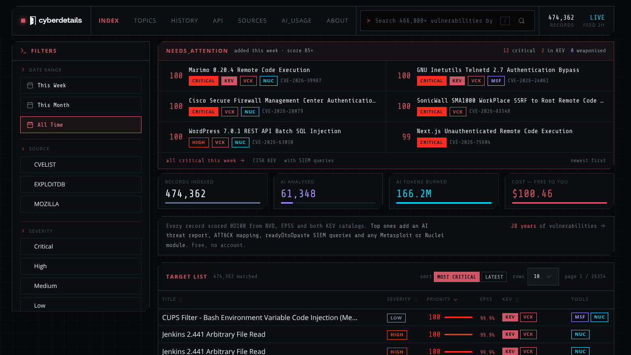
Task: Collapse the DATE RANGE filter section
Action: pos(42,70)
